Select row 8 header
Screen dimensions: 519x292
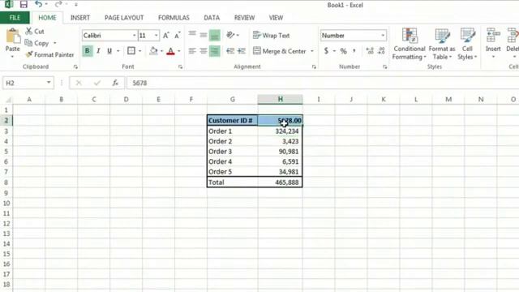tap(6, 182)
